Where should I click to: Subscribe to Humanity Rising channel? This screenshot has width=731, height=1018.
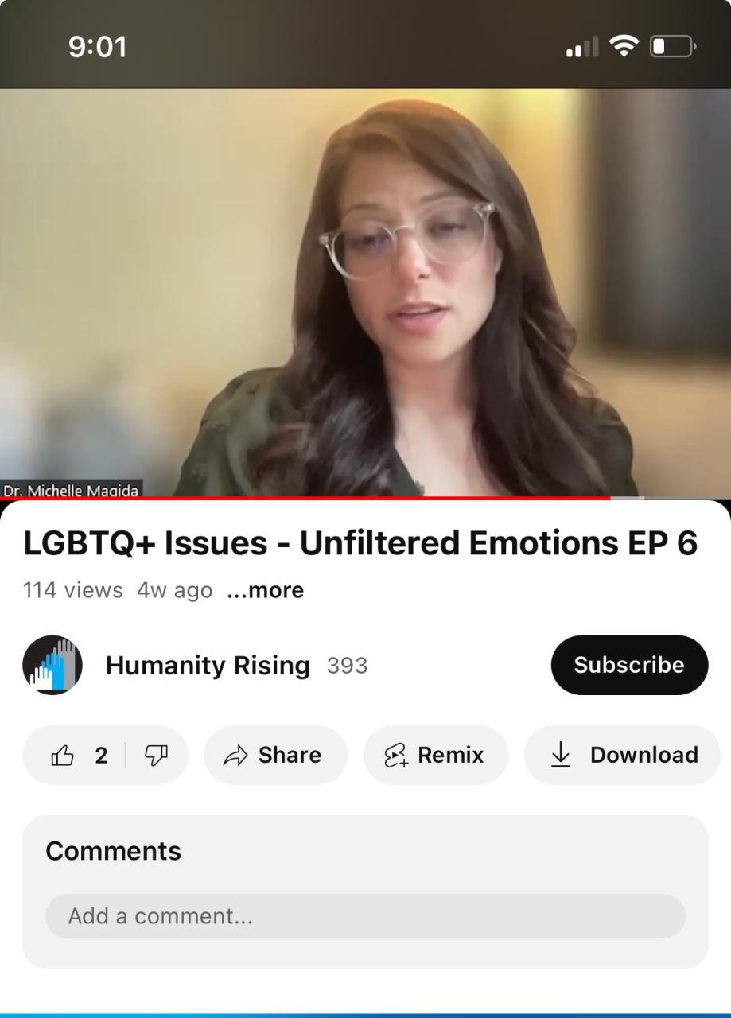(x=629, y=665)
